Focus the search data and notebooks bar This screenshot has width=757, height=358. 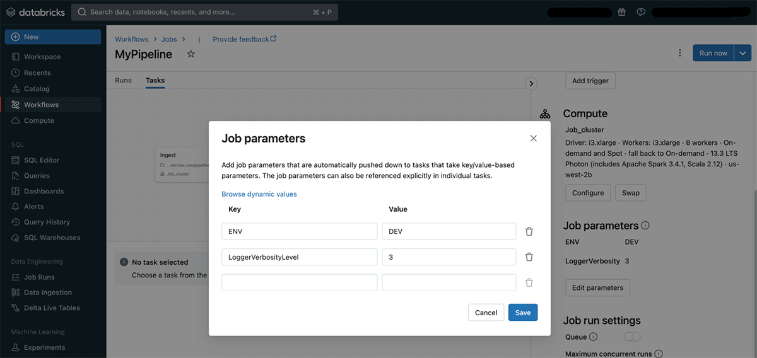pyautogui.click(x=204, y=12)
